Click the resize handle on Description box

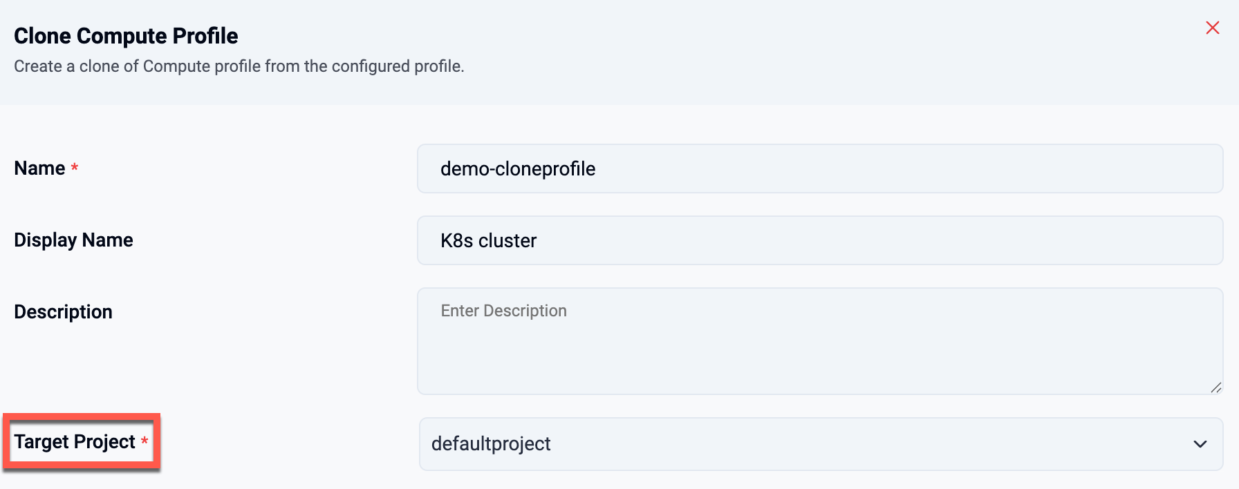[x=1218, y=387]
